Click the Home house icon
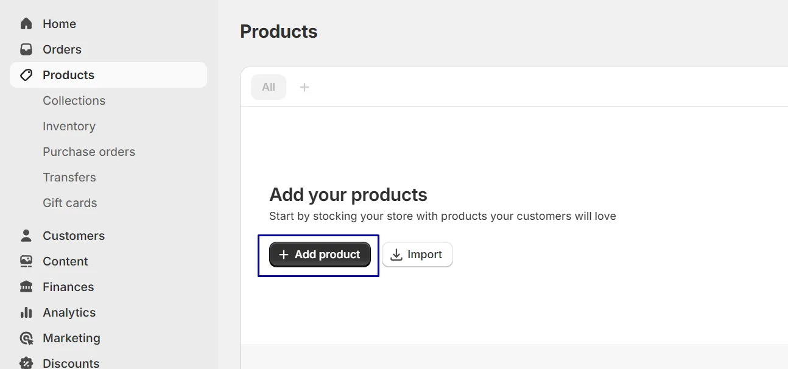Viewport: 788px width, 369px height. (26, 24)
